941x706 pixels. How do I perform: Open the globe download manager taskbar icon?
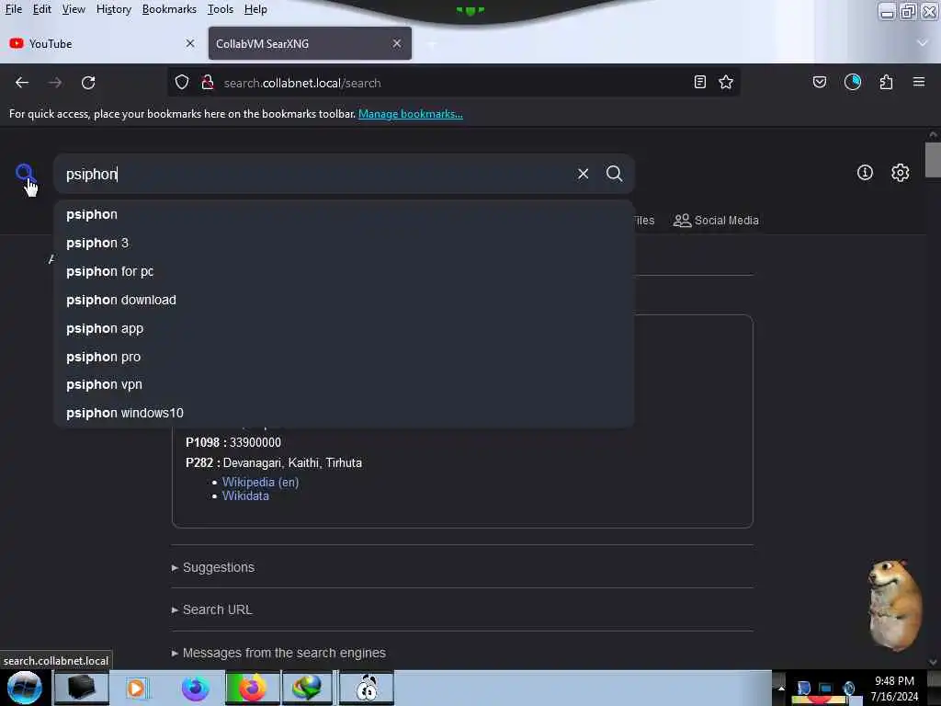tap(307, 688)
